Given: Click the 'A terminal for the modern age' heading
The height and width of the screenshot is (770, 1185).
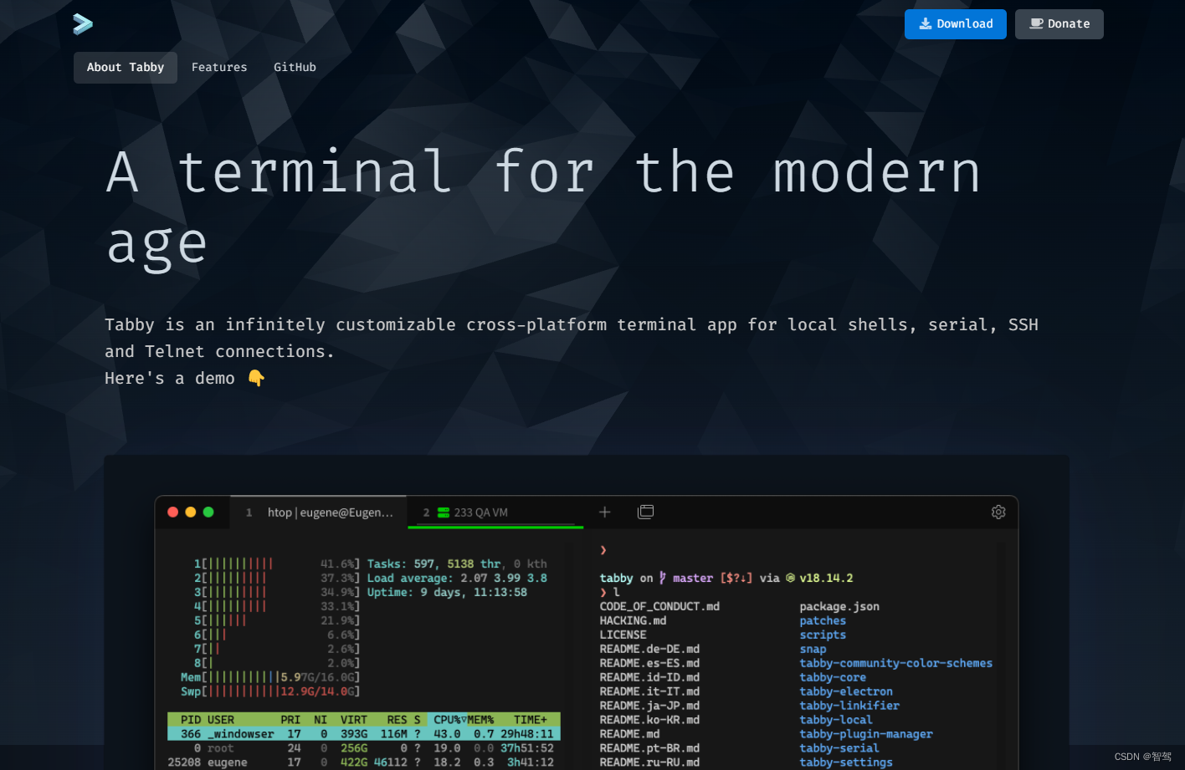Looking at the screenshot, I should point(544,207).
